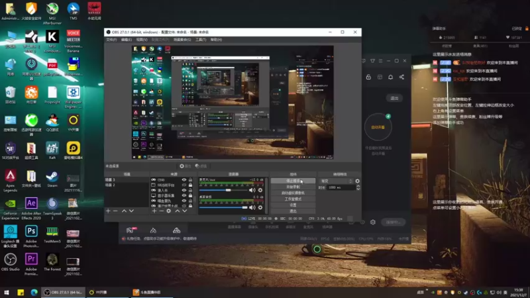Toggle lock of 僵尸世界大战 source
Image resolution: width=530 pixels, height=298 pixels.
click(x=190, y=206)
